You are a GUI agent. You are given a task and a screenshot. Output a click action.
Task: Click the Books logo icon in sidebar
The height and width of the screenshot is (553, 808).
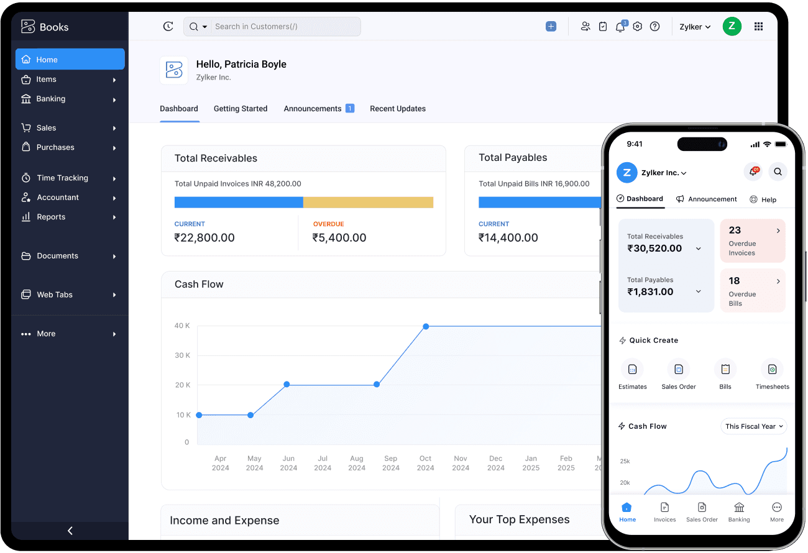pyautogui.click(x=28, y=27)
